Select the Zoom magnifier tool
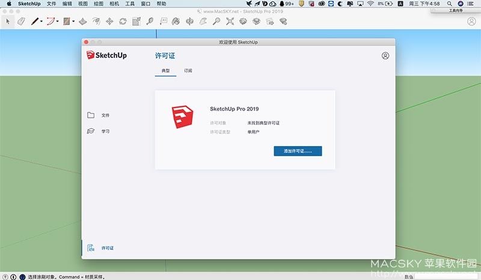Viewport: 481px width, 280px height. tap(216, 22)
